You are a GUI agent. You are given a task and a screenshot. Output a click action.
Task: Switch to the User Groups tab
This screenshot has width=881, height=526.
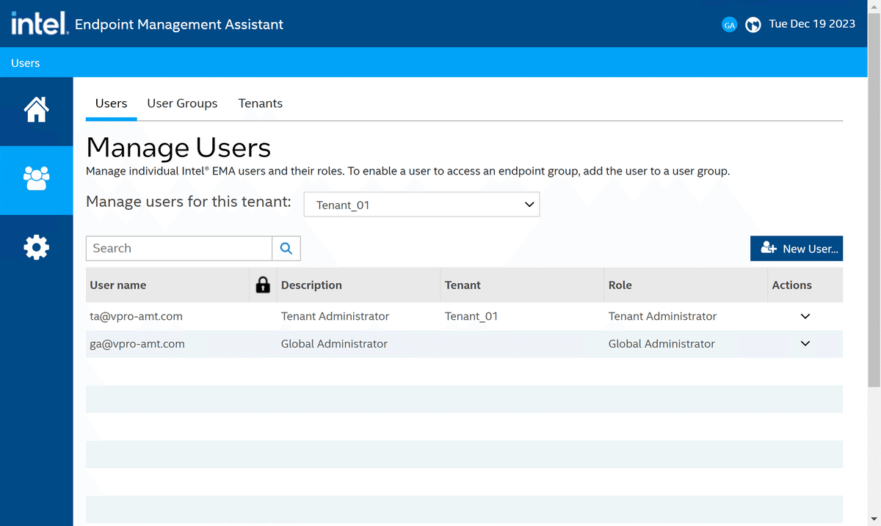182,103
